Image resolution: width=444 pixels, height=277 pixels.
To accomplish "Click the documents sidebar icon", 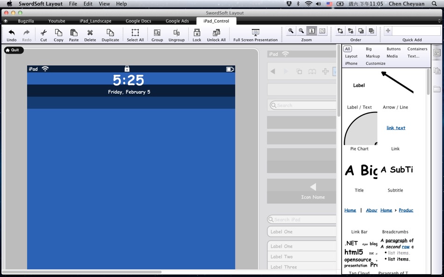I will coord(437,71).
